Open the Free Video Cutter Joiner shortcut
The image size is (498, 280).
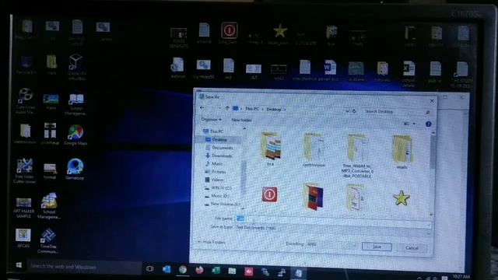click(x=24, y=170)
